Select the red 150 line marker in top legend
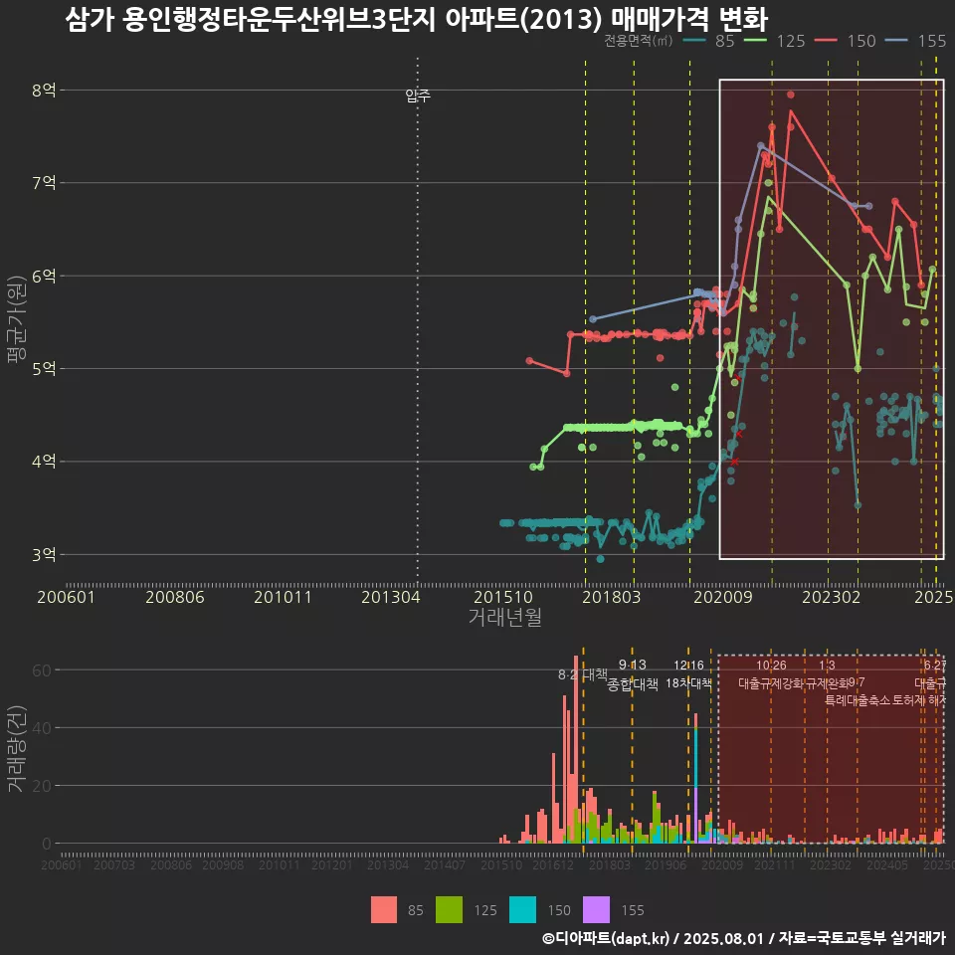 826,41
